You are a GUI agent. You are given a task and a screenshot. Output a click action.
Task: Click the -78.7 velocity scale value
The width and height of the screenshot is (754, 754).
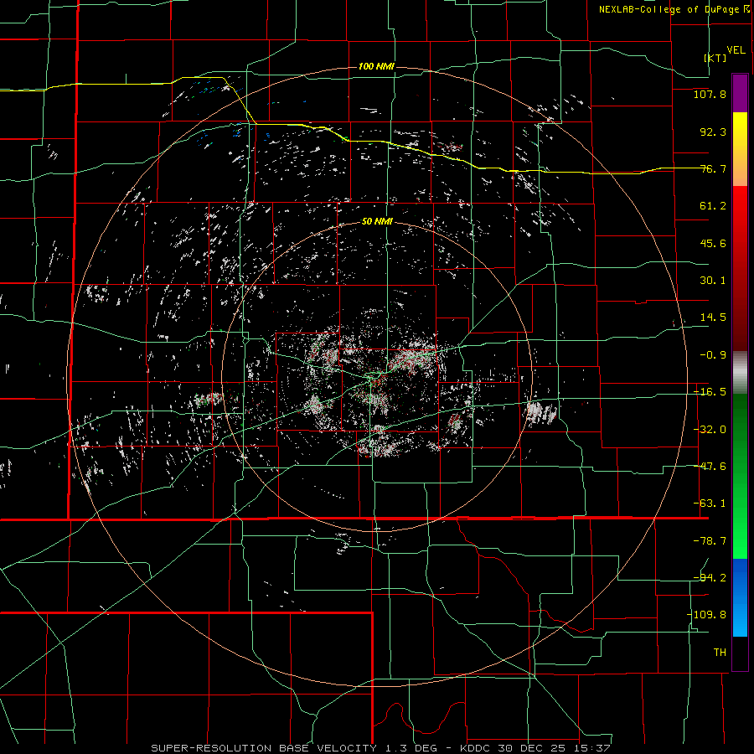pyautogui.click(x=710, y=541)
